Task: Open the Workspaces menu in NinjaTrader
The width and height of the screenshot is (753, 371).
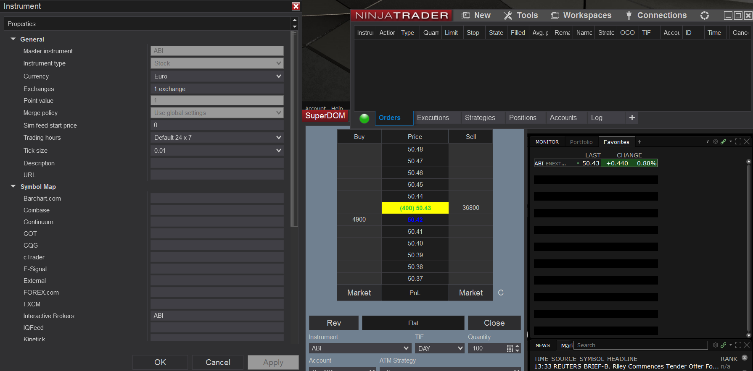Action: pyautogui.click(x=581, y=16)
